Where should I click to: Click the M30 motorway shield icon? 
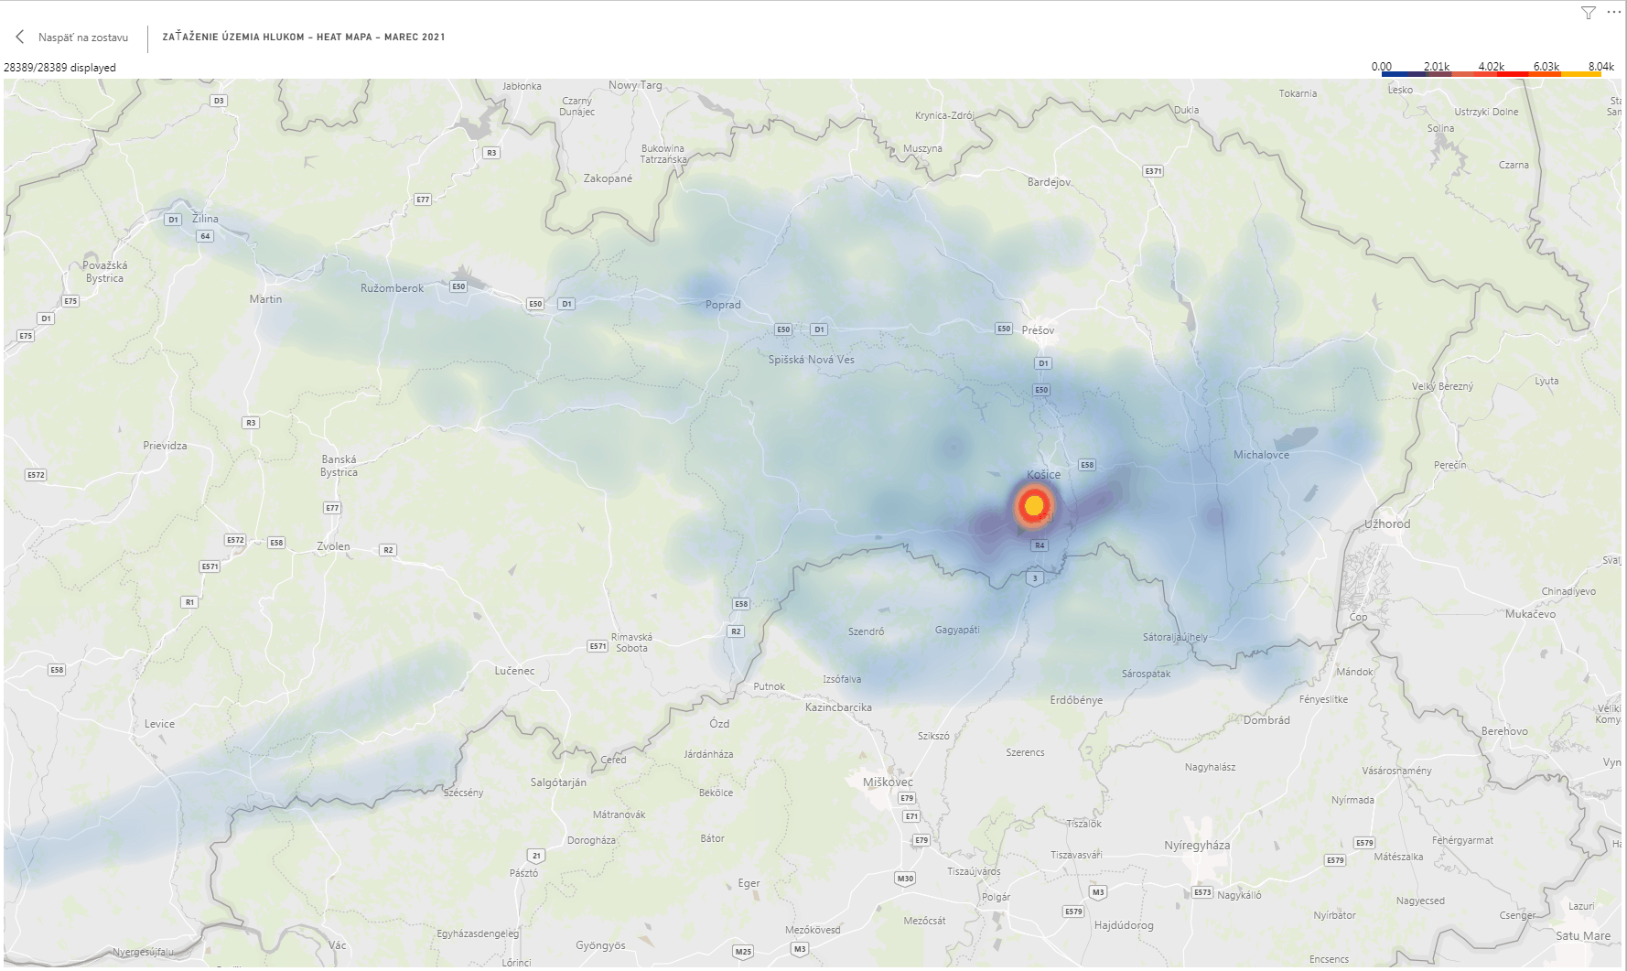[905, 879]
